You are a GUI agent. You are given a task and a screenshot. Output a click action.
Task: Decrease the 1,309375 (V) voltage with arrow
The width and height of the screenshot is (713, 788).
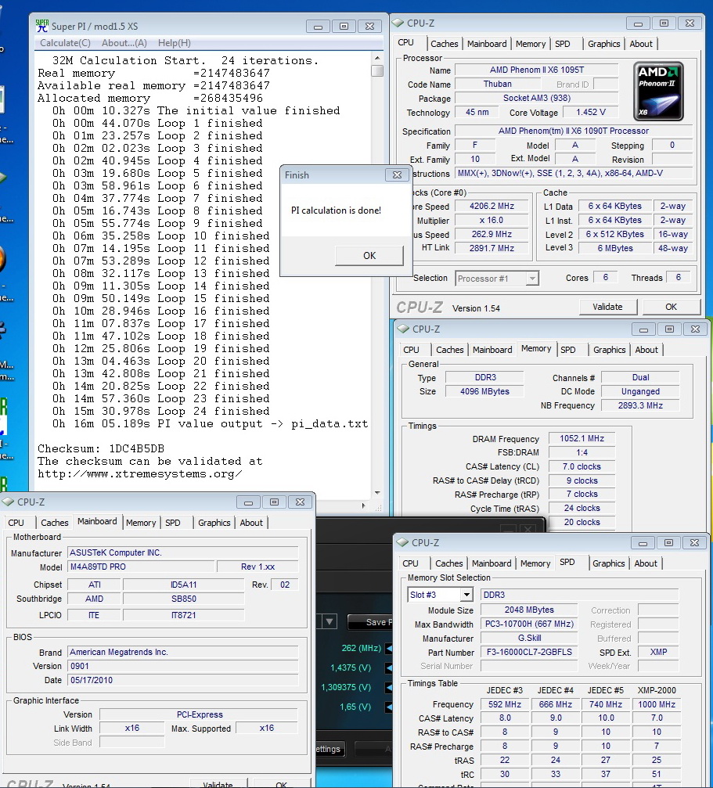pyautogui.click(x=388, y=687)
